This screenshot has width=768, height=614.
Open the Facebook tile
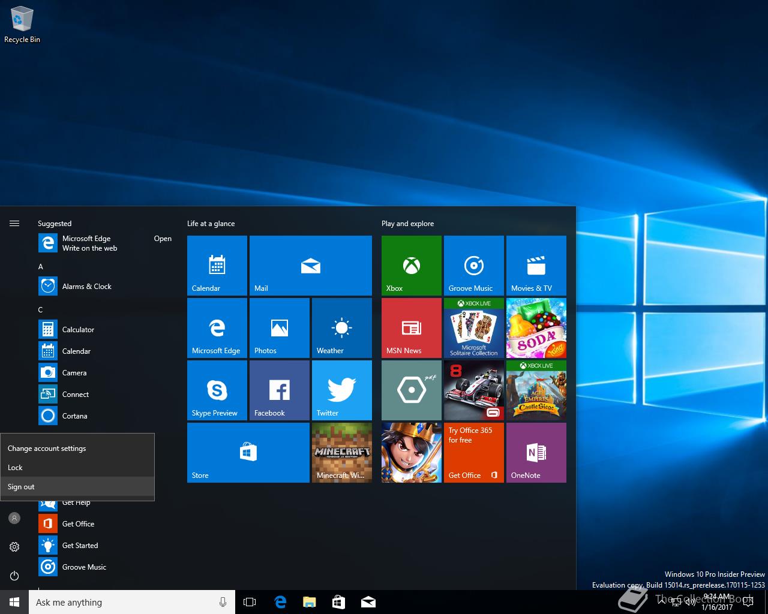tap(280, 390)
